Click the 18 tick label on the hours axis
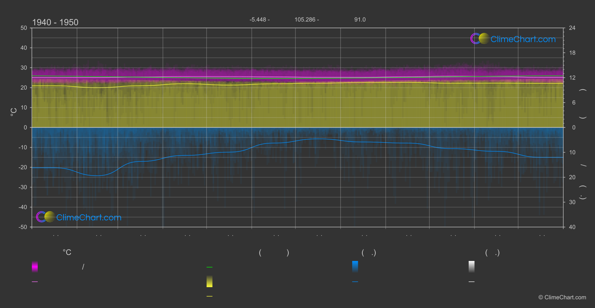This screenshot has height=308, width=595. (572, 53)
